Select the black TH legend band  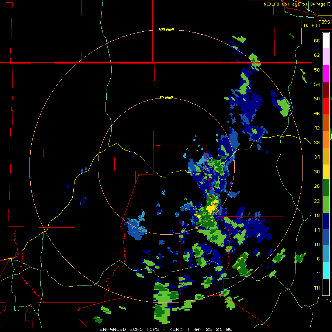tap(326, 287)
